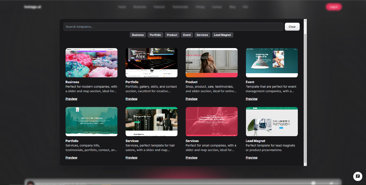Focus the Search templates field
The height and width of the screenshot is (185, 366).
coord(173,27)
